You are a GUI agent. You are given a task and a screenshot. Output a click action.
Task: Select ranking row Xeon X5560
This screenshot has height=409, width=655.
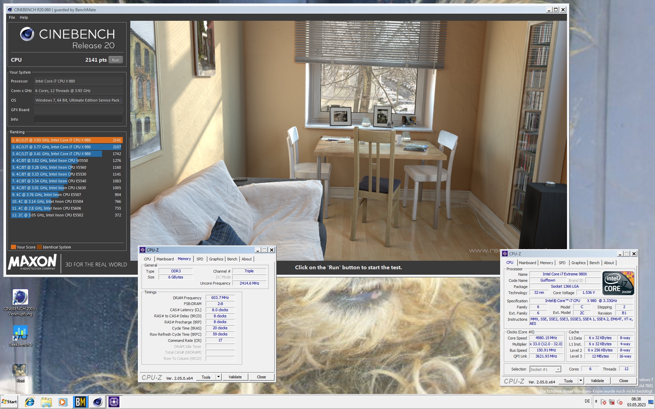(x=67, y=167)
